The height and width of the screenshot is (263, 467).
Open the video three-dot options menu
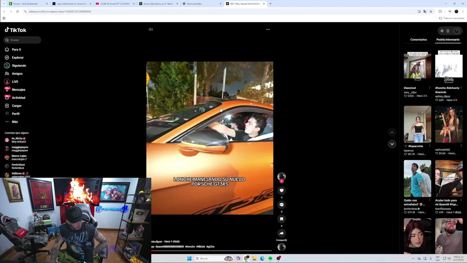(268, 29)
